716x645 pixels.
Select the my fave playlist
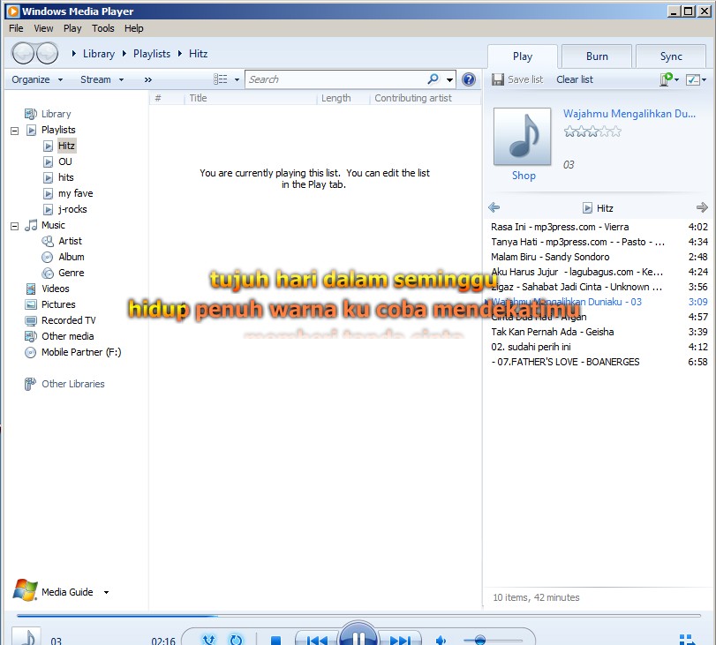pos(75,193)
